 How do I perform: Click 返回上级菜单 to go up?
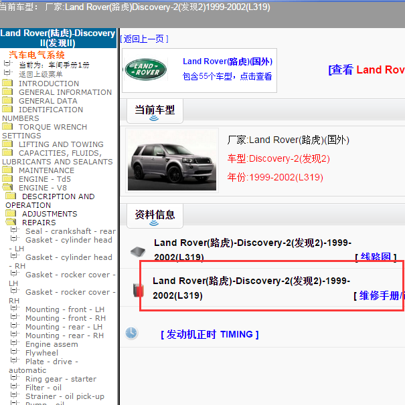(41, 74)
